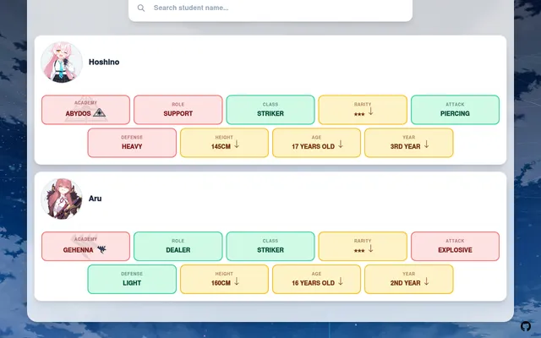Screen dimensions: 541x338
Task: Click the Abydos academy emblem icon
Action: tap(99, 112)
